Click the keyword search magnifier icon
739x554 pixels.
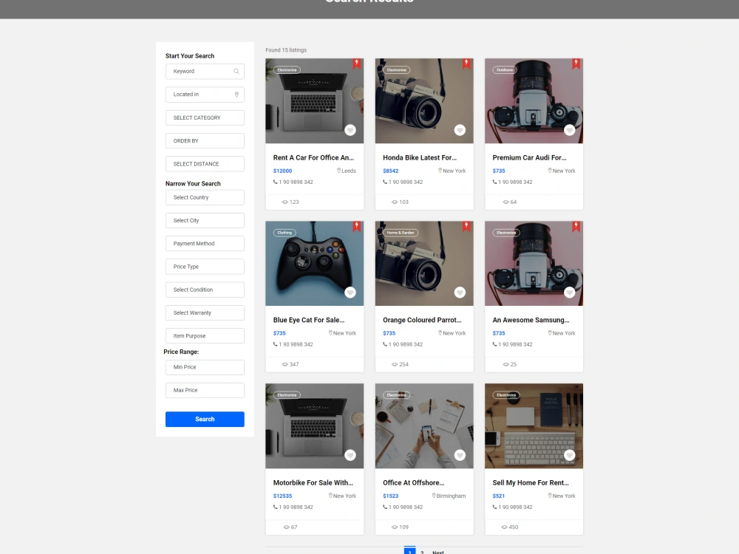point(236,72)
